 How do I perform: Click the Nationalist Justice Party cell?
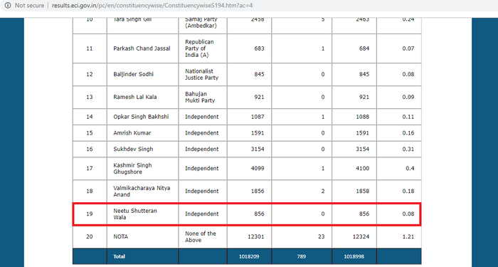point(203,74)
